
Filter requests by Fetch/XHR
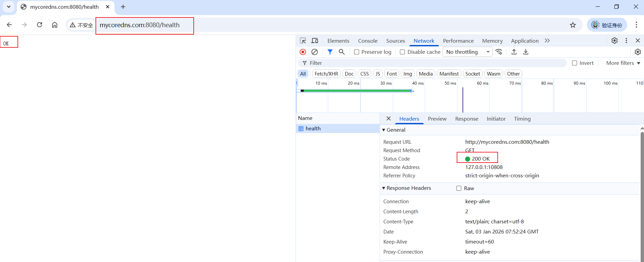(326, 74)
